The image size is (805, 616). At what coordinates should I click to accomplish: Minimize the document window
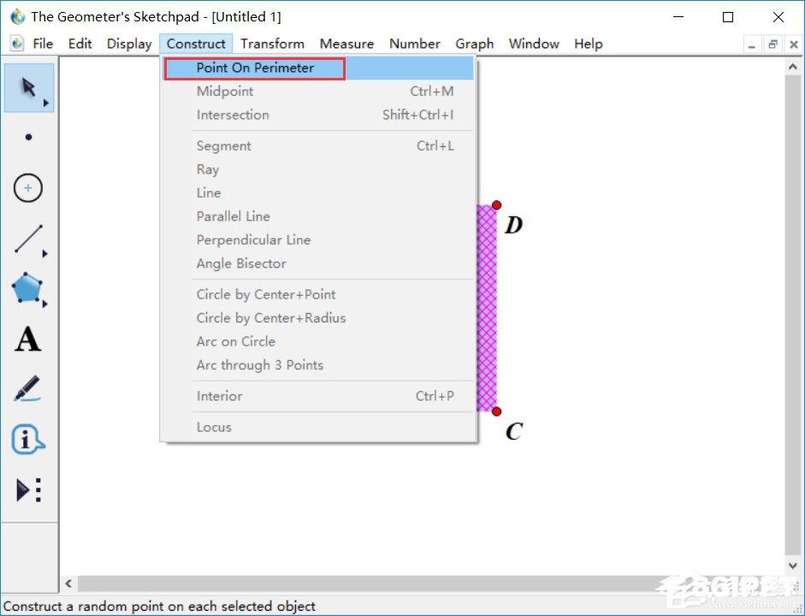[752, 44]
